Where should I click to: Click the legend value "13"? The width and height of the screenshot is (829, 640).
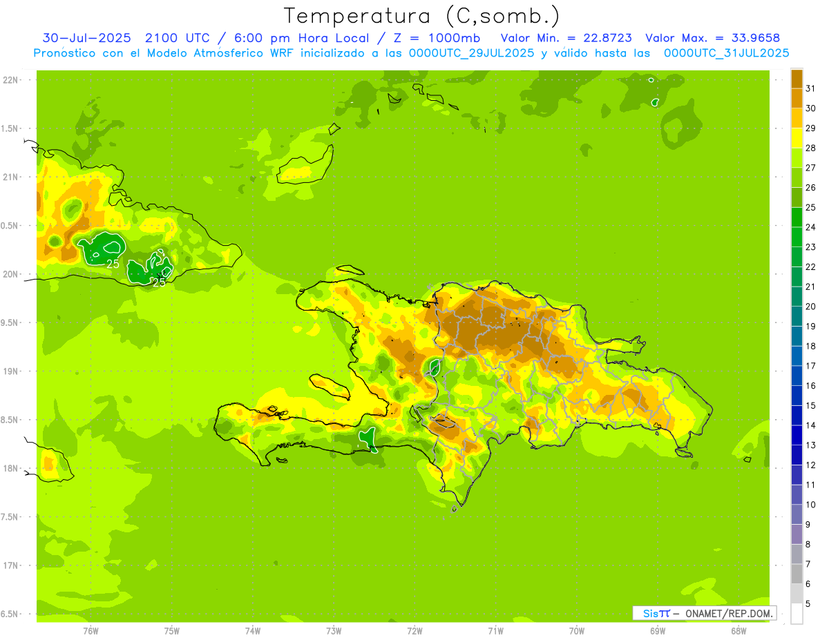coord(812,445)
